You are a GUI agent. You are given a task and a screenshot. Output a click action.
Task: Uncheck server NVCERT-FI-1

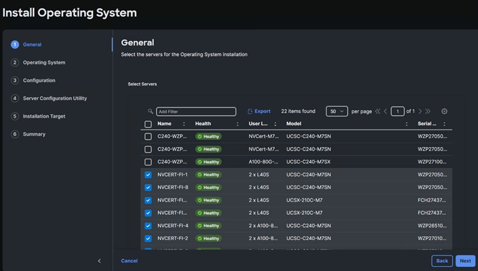click(148, 175)
